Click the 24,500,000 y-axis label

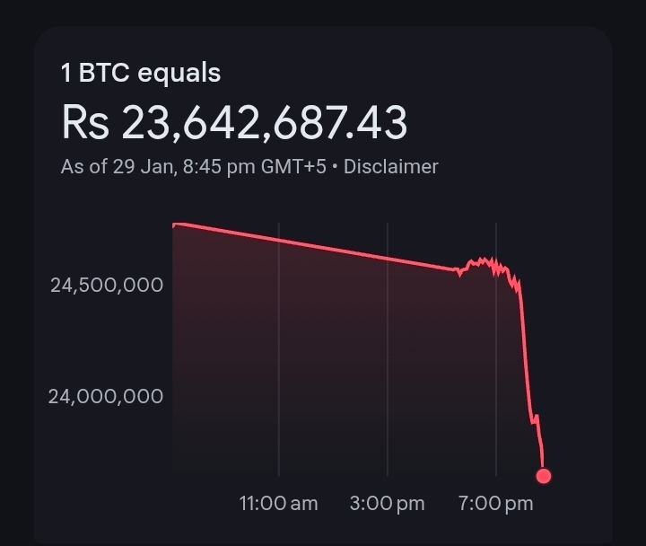(107, 285)
